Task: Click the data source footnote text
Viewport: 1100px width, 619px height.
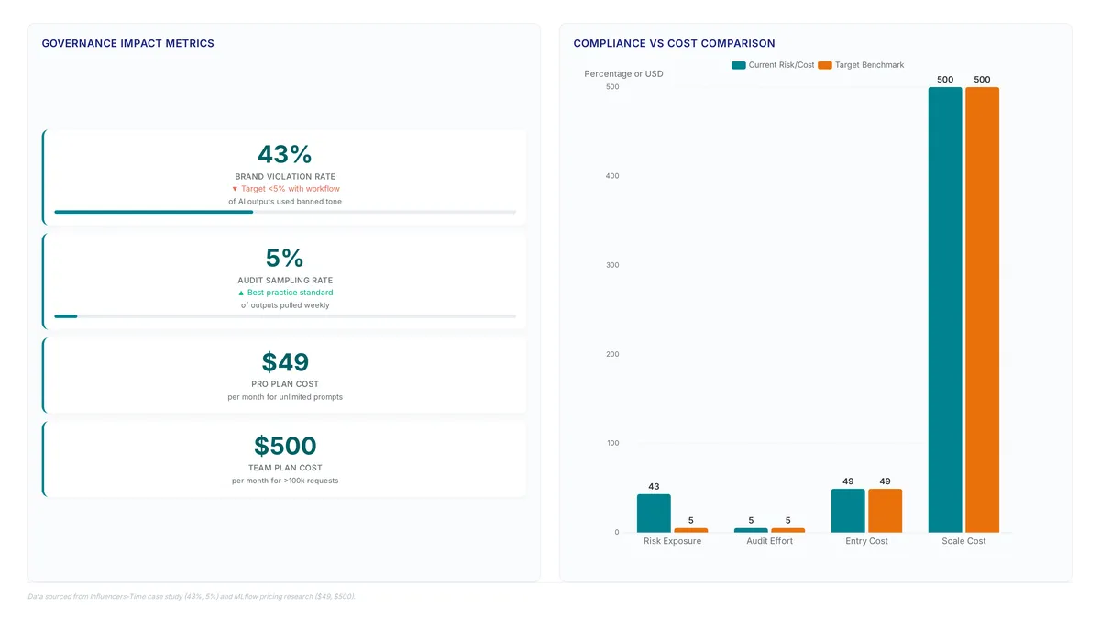Action: [x=192, y=597]
